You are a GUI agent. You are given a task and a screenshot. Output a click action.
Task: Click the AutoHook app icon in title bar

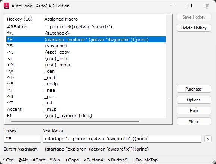tap(6, 6)
